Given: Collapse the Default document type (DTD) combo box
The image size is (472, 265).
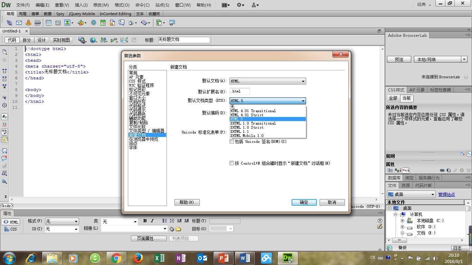Looking at the screenshot, I should pos(268,101).
